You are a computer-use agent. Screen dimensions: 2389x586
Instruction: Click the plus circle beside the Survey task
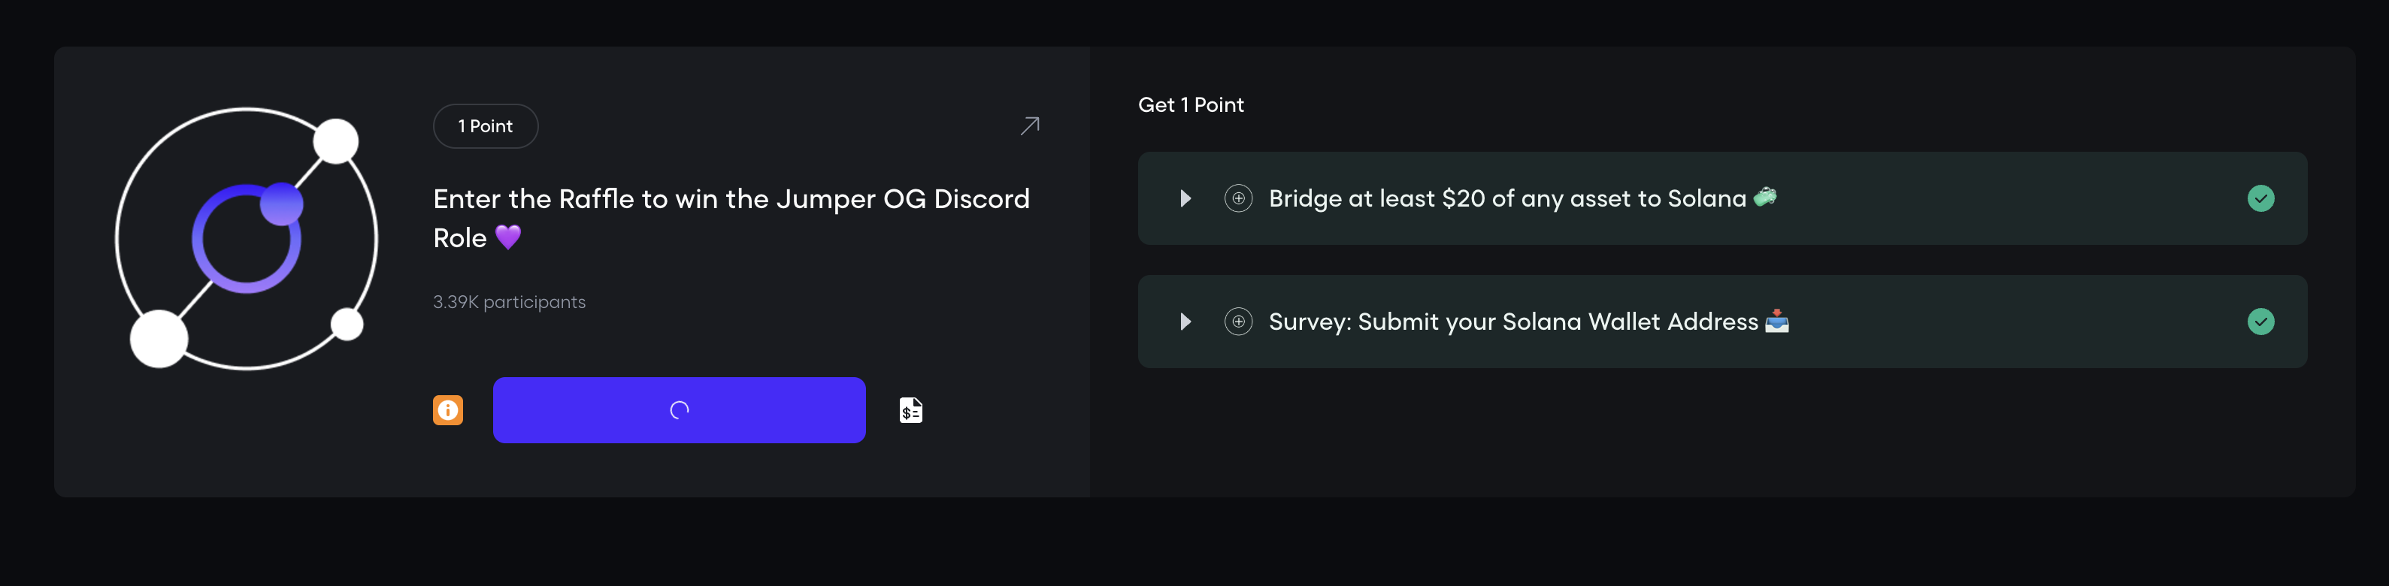(x=1238, y=322)
